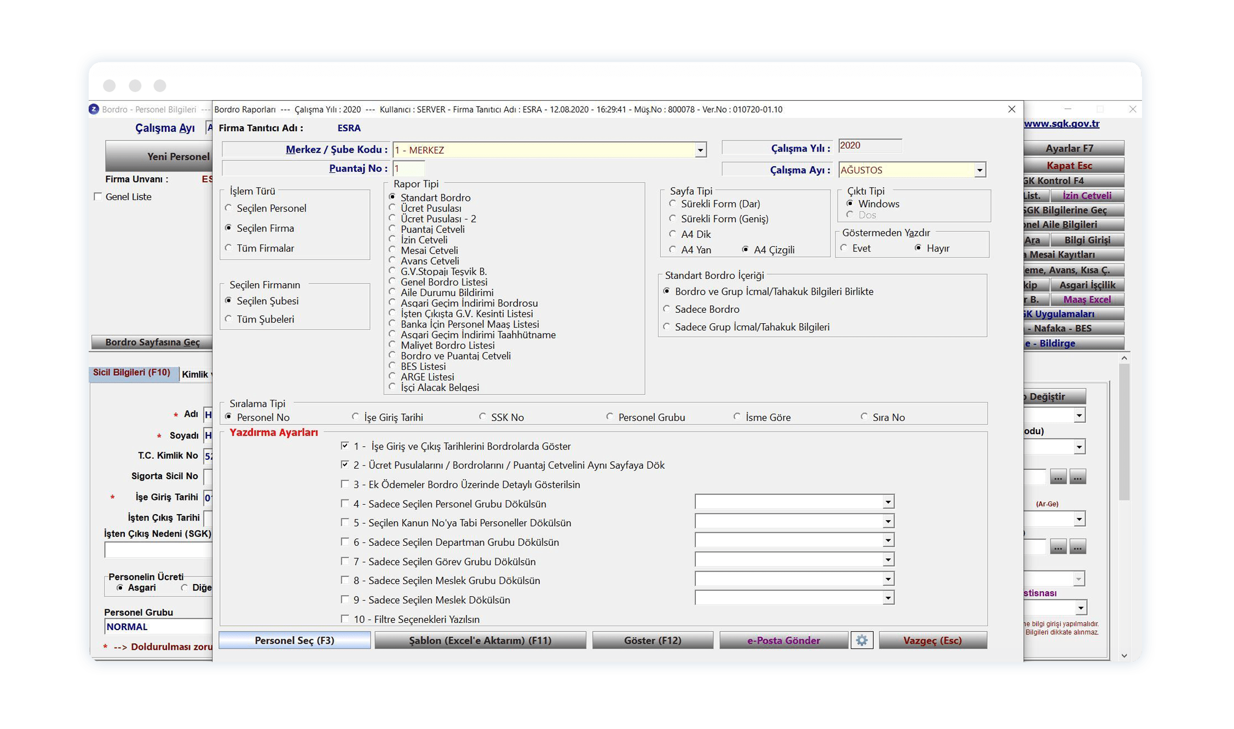Click the Bordro app icon in title bar
Image resolution: width=1234 pixels, height=729 pixels.
coord(94,109)
